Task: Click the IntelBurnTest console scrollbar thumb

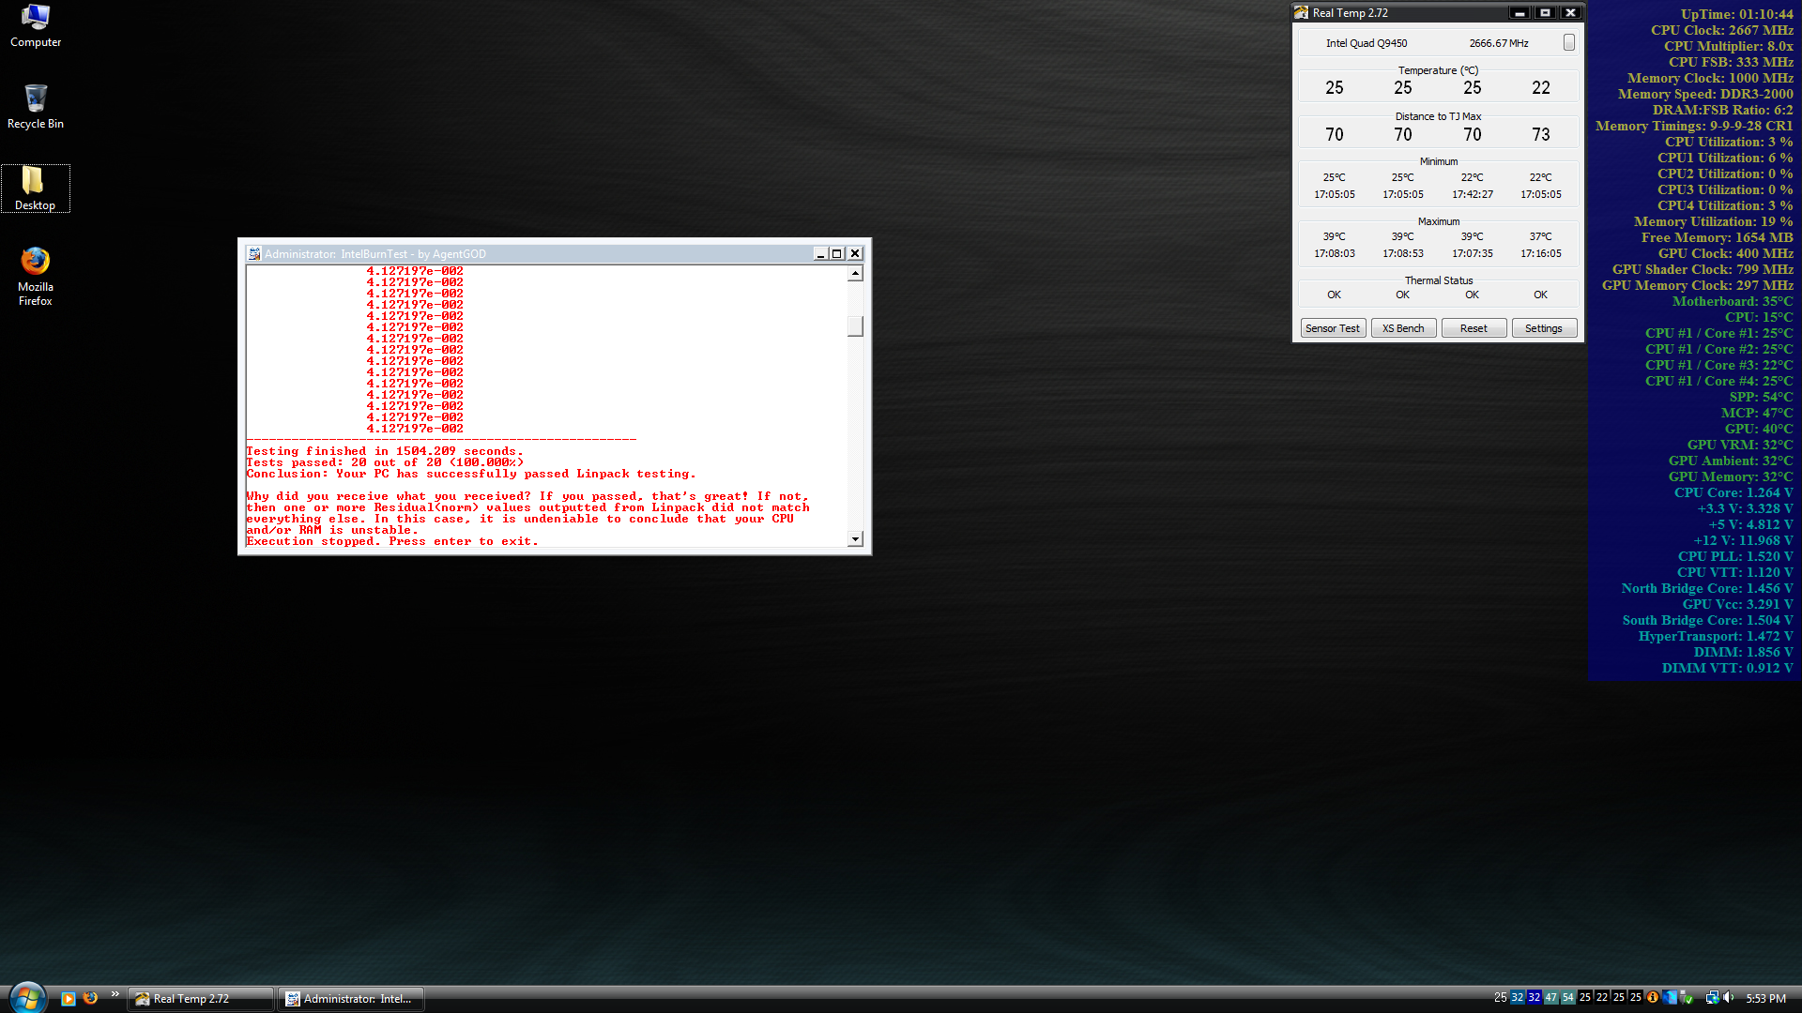Action: point(855,325)
